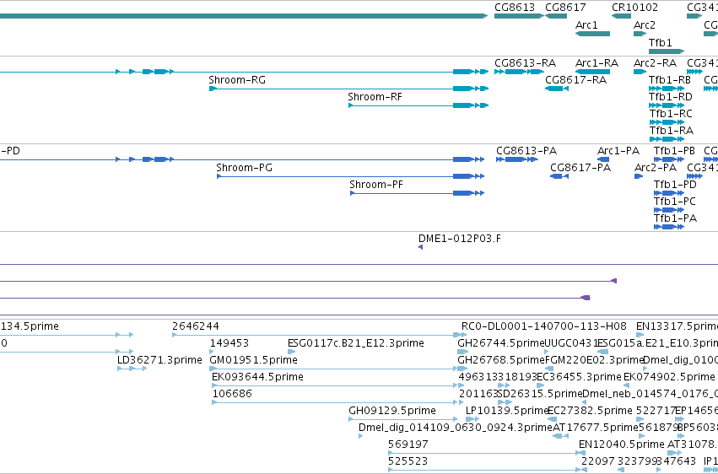
Task: Click the Tfb1 gene bar
Action: pos(667,51)
